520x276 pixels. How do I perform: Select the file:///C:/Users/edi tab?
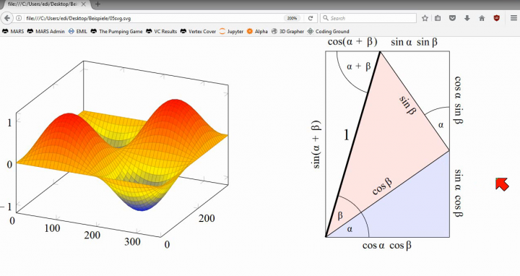tap(45, 4)
